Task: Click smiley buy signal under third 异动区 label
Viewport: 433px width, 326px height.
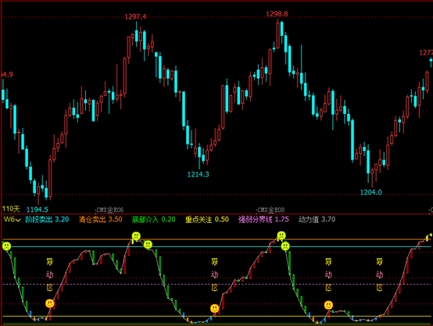Action: (328, 305)
